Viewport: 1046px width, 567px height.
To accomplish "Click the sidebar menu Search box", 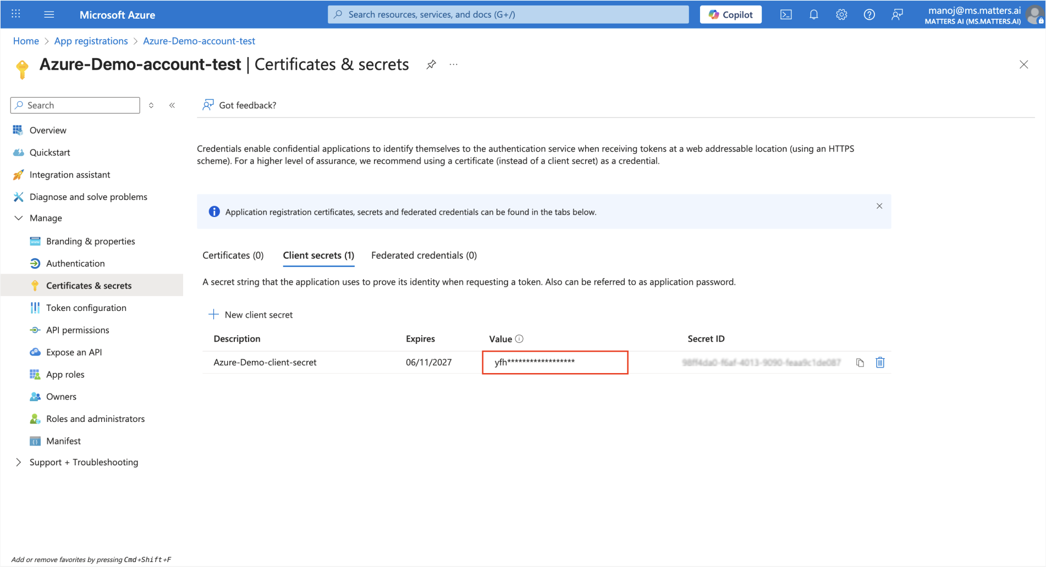I will click(x=75, y=105).
